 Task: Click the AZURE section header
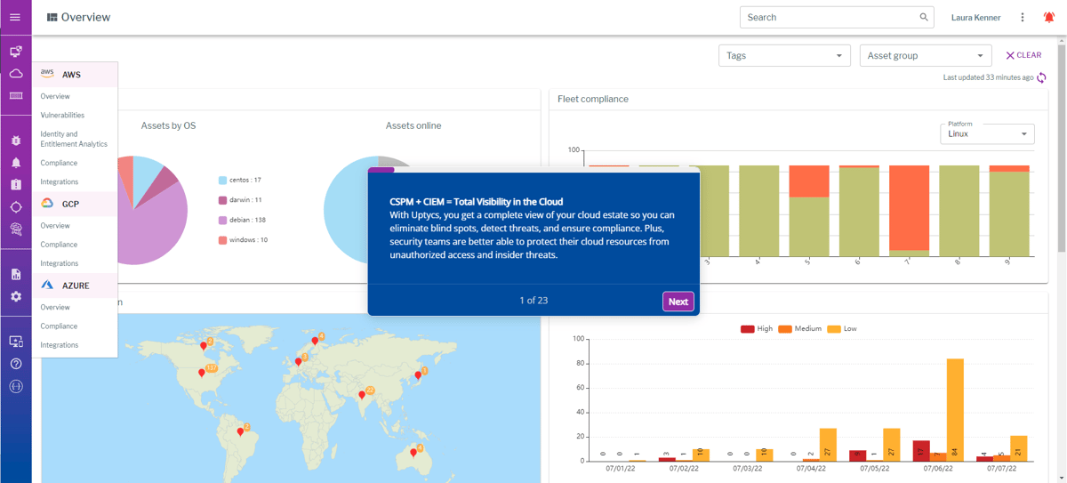[76, 286]
